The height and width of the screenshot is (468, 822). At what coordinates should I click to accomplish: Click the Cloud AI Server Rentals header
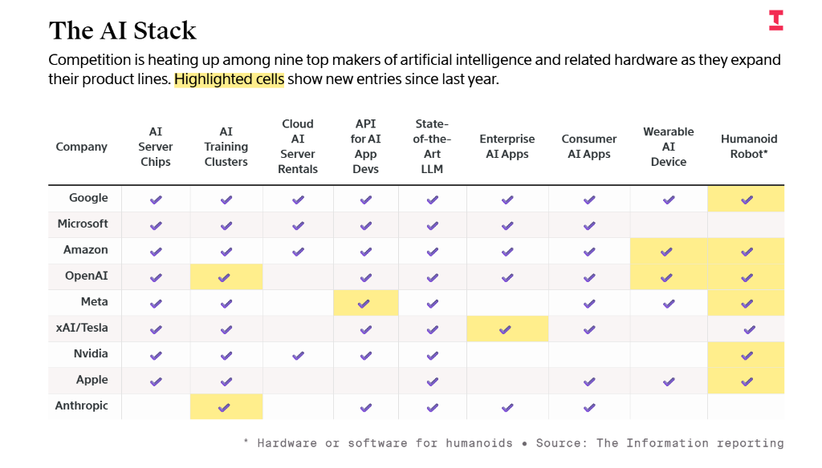click(x=298, y=147)
